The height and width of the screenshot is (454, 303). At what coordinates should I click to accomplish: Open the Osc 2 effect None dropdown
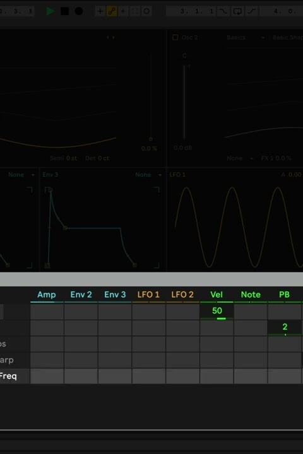(x=240, y=158)
